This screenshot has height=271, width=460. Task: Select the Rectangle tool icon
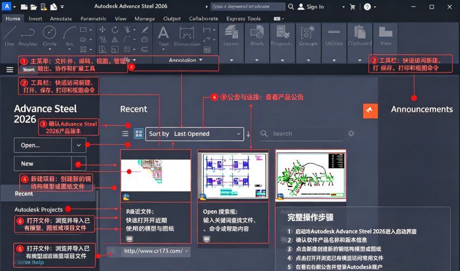pyautogui.click(x=83, y=30)
